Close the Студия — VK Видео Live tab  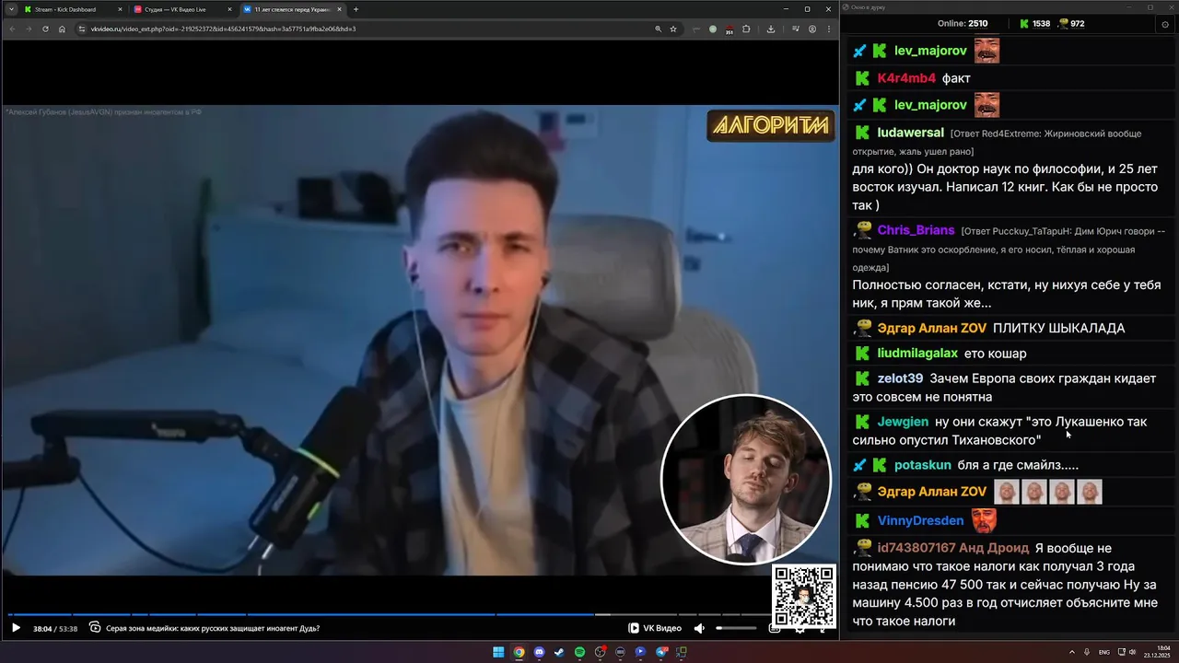(x=229, y=9)
